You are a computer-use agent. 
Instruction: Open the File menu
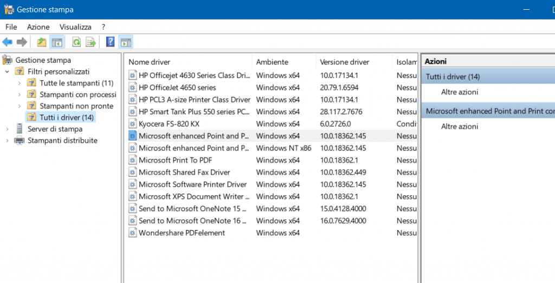11,27
